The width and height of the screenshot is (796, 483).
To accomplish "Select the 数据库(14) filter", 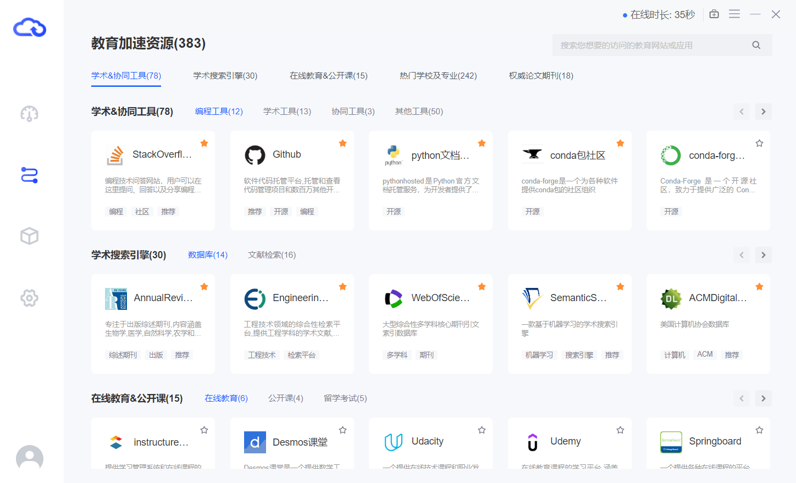I will tap(208, 255).
